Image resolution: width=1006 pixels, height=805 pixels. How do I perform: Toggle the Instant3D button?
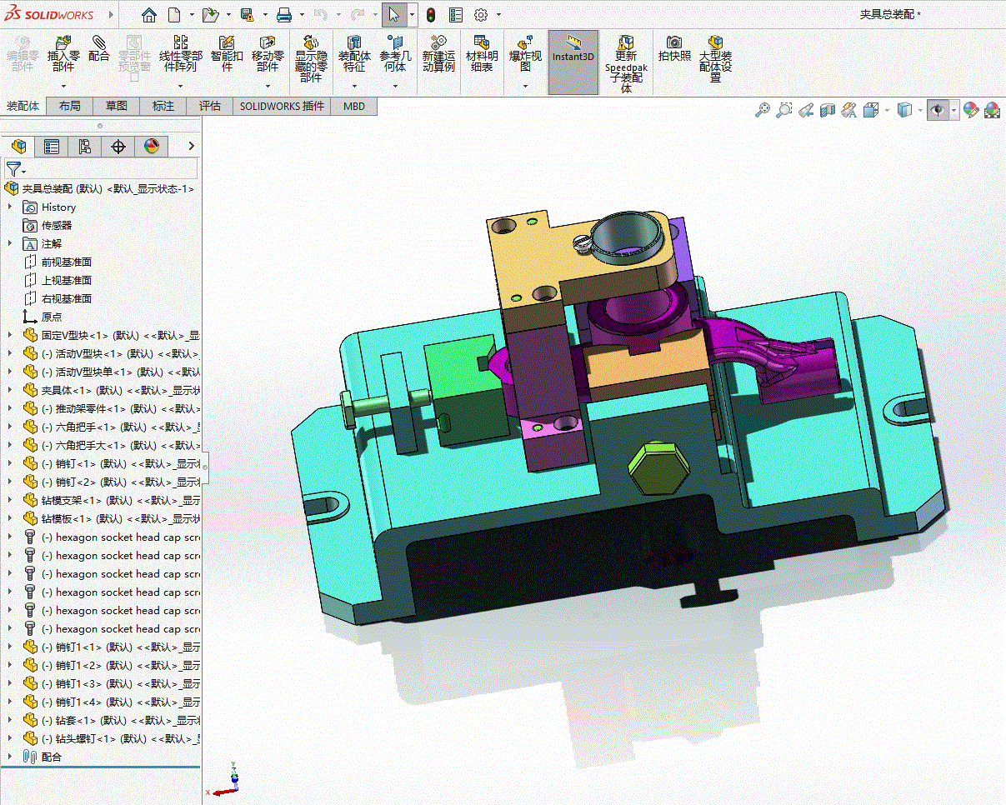click(573, 62)
